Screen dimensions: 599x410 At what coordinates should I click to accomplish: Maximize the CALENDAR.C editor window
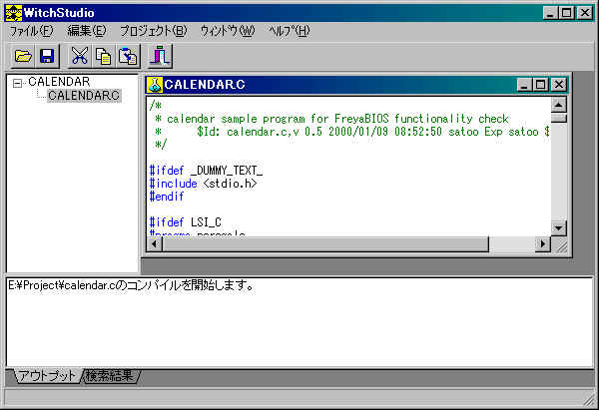click(x=540, y=85)
